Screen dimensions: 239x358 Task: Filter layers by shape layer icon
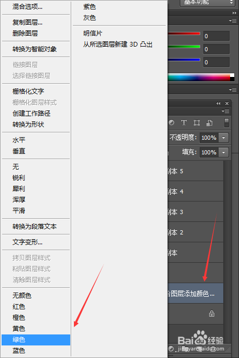pos(197,122)
